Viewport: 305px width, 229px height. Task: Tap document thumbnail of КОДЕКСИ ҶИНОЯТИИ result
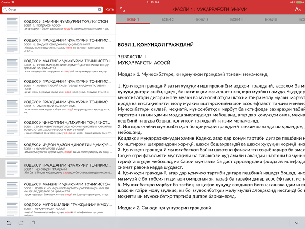point(12,127)
